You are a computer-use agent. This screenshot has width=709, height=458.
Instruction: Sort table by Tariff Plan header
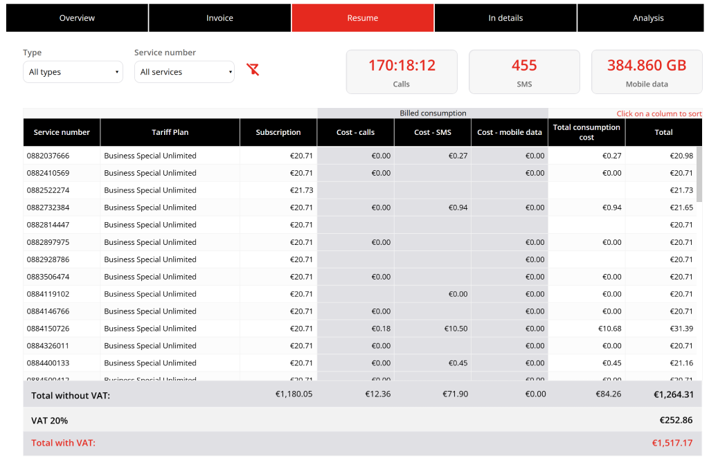pos(170,132)
